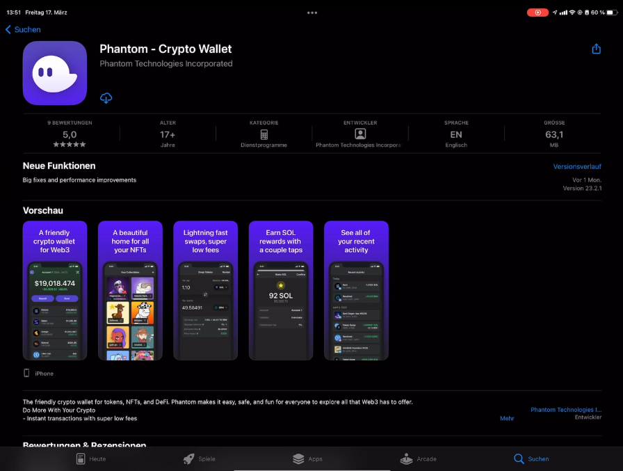Tap the '17+' age rating
This screenshot has height=471, width=623.
pyautogui.click(x=168, y=135)
